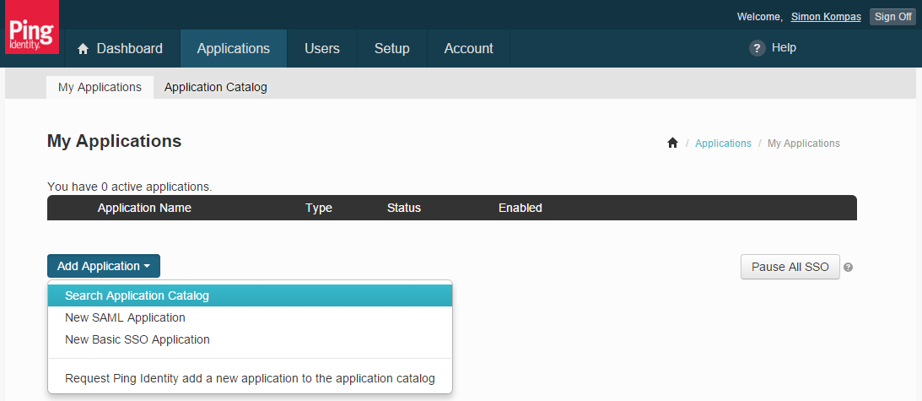The width and height of the screenshot is (922, 401).
Task: Open the Setup menu
Action: click(x=392, y=48)
